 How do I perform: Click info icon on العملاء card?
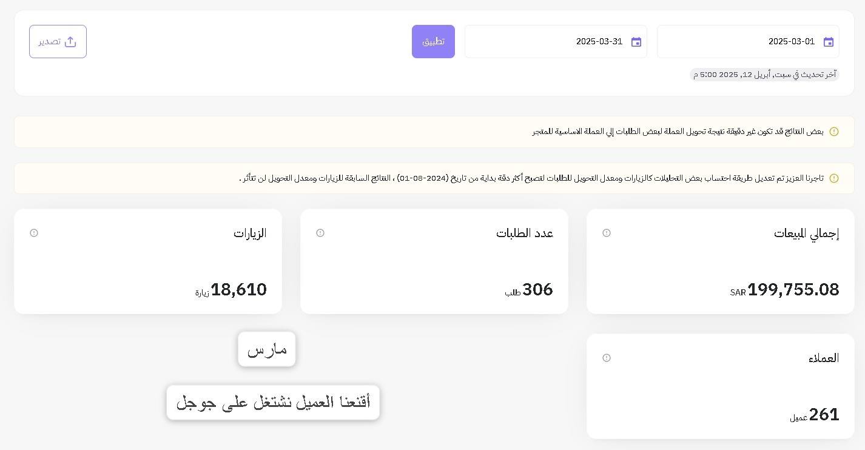pos(607,358)
